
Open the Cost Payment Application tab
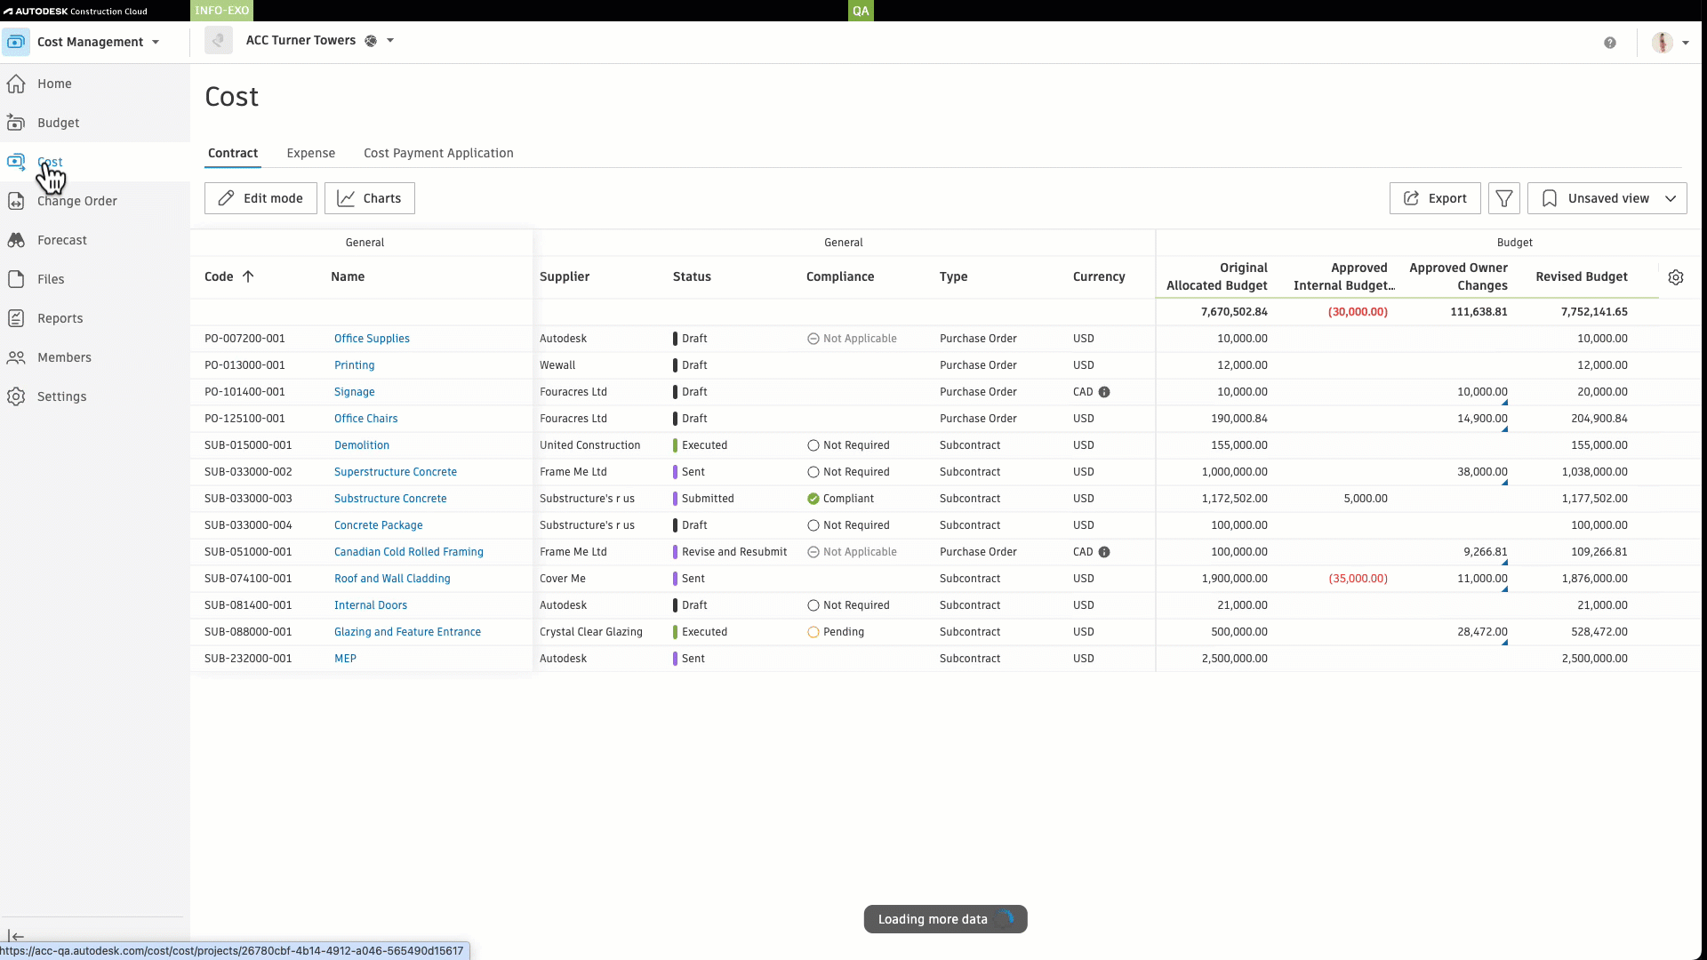[438, 153]
